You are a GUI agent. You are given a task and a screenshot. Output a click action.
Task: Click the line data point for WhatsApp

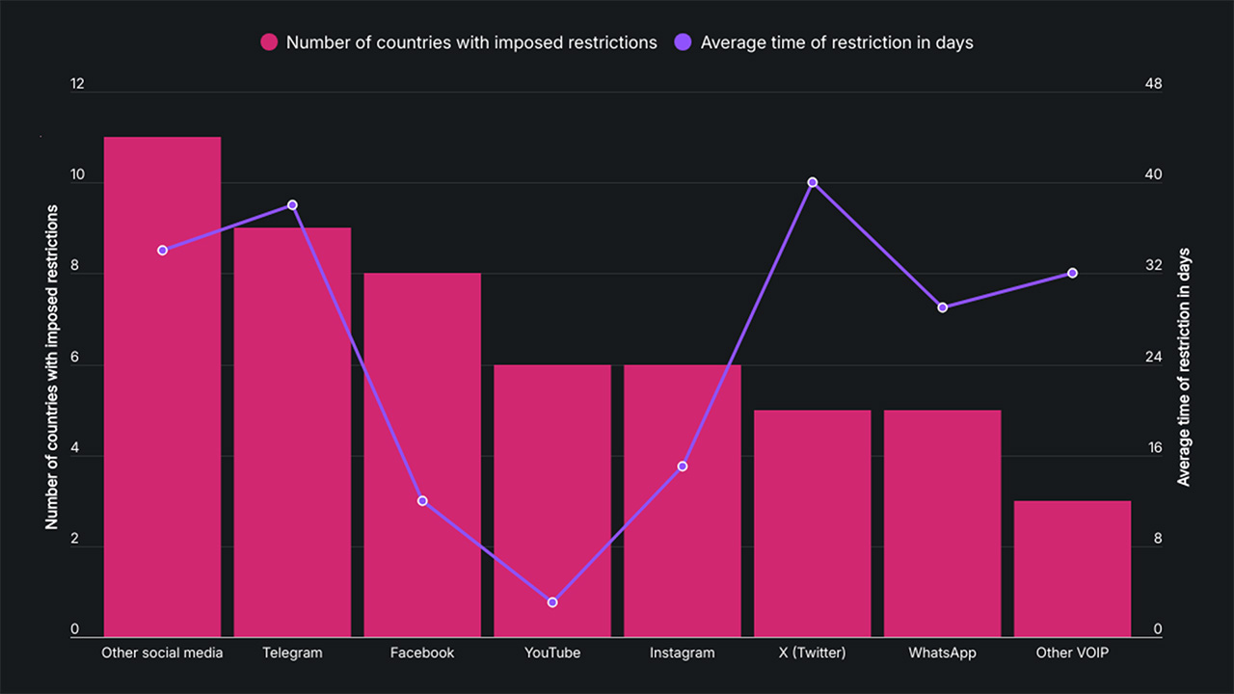943,307
